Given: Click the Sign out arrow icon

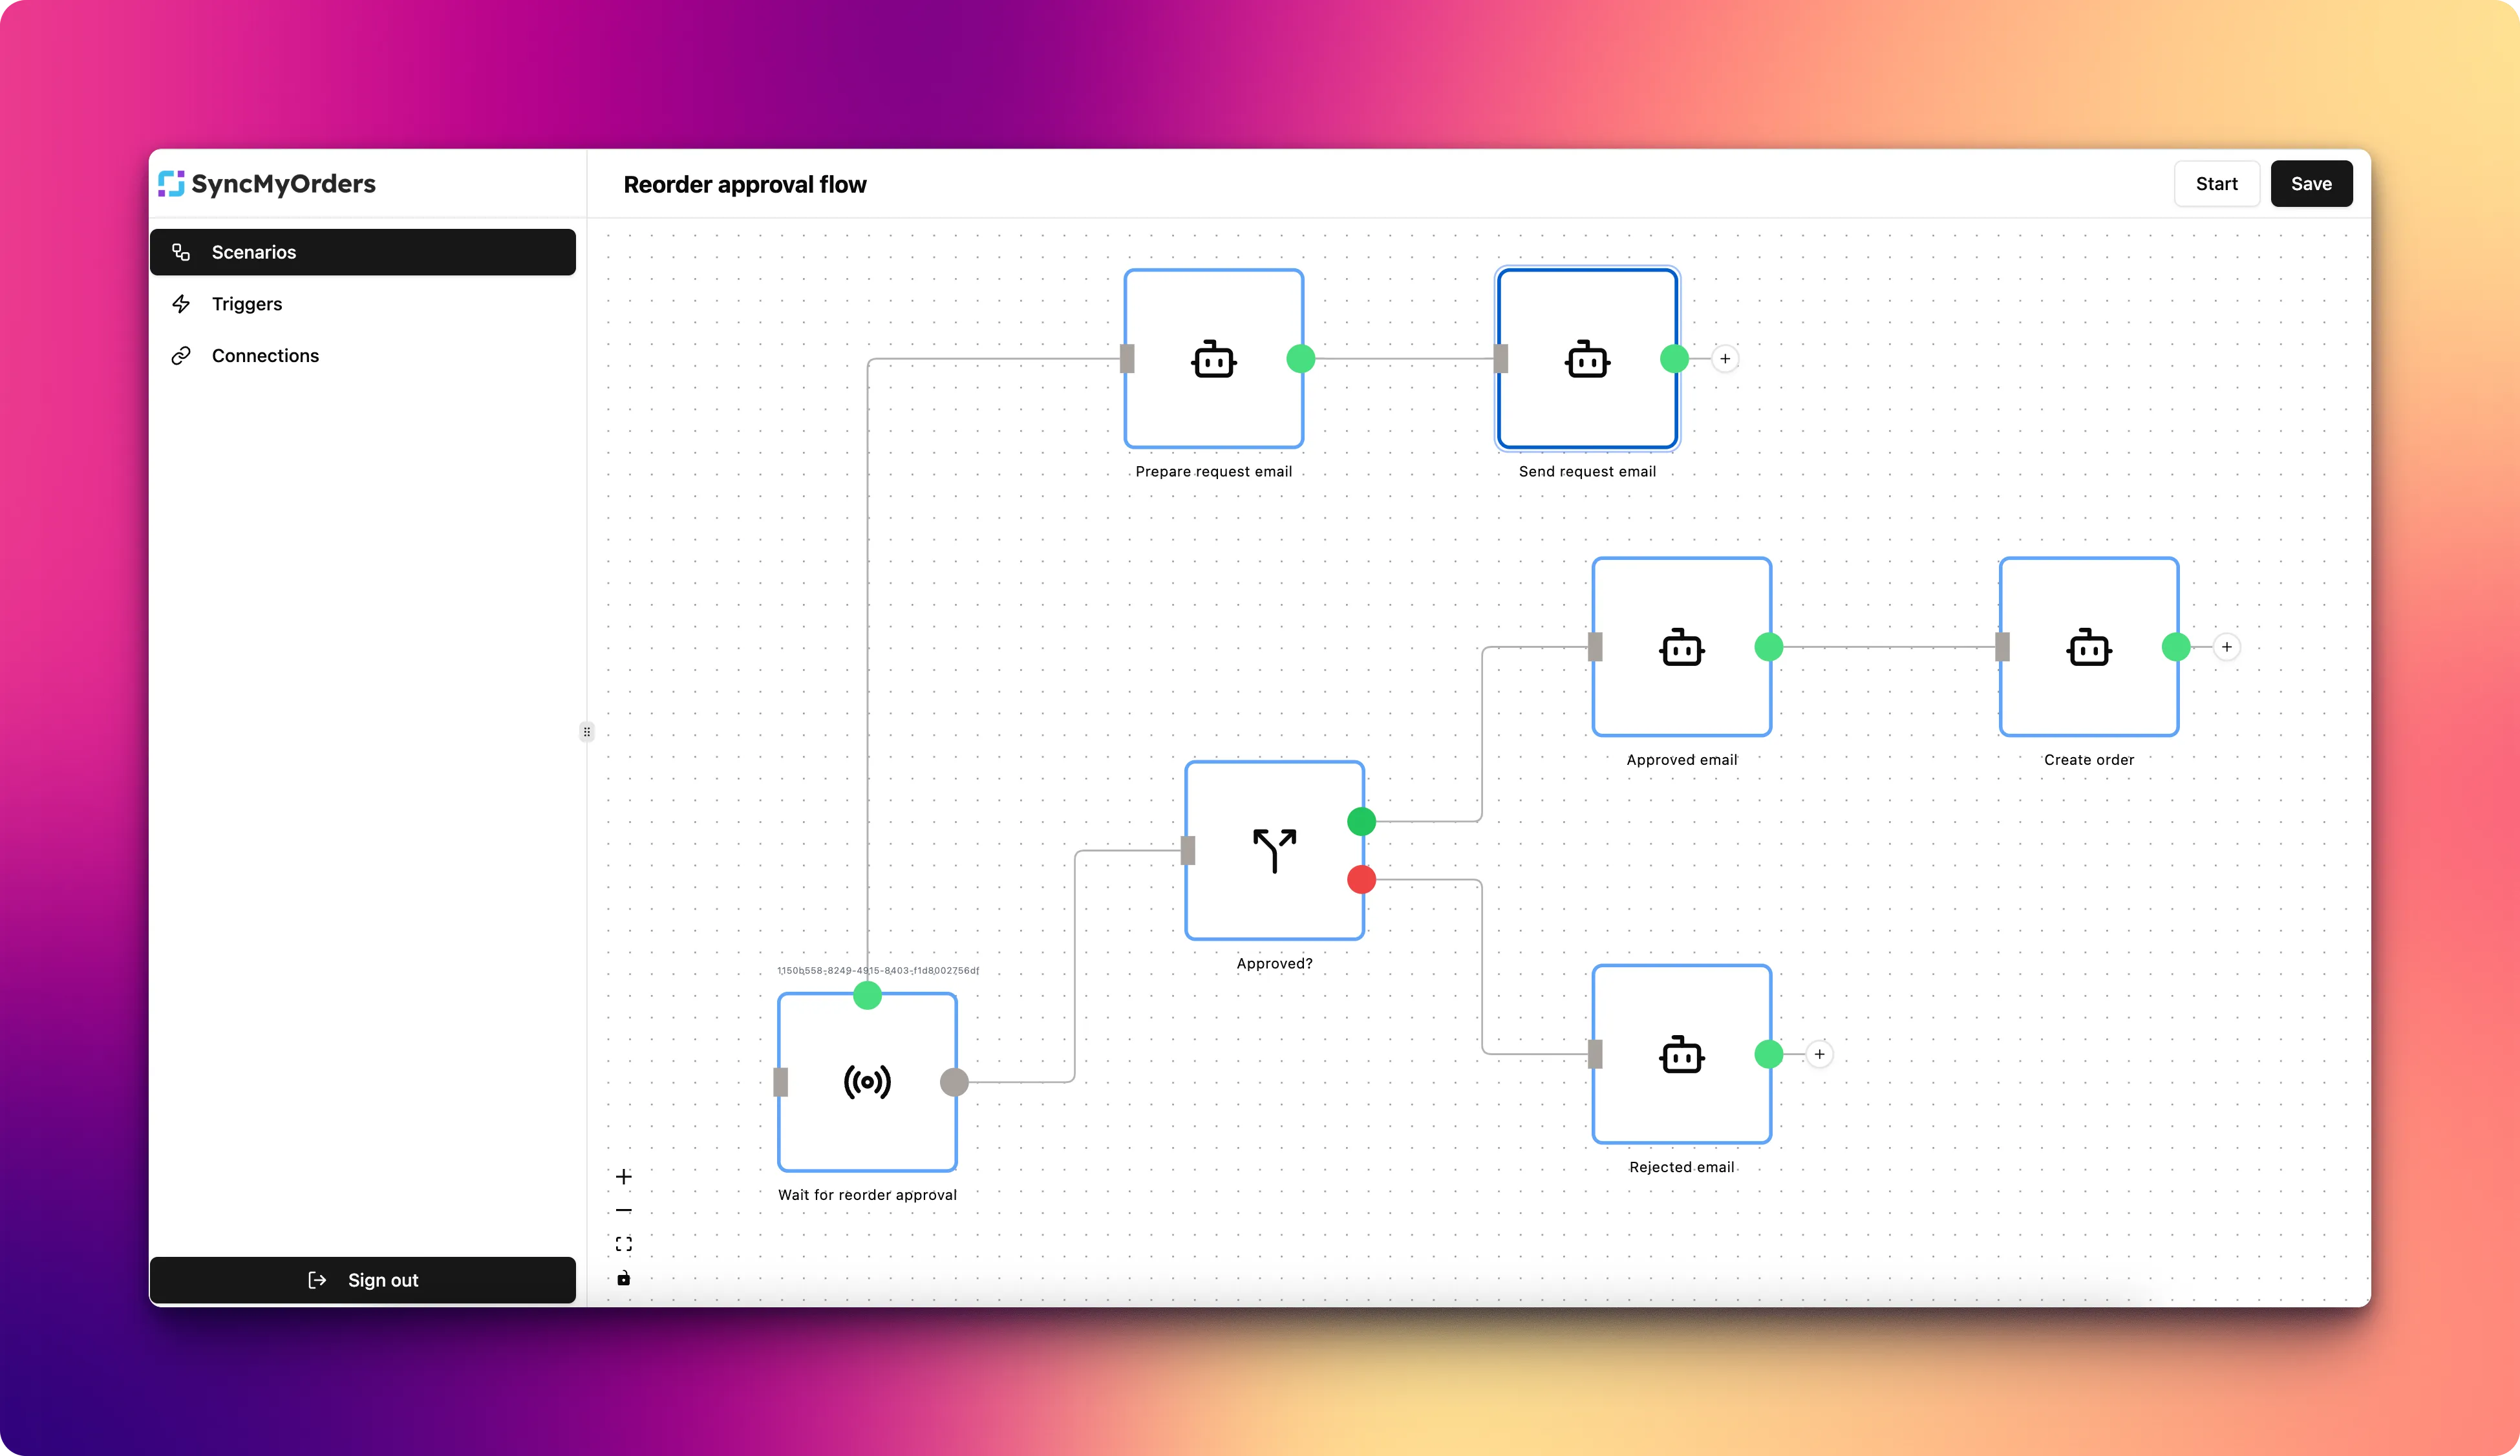Looking at the screenshot, I should 318,1280.
